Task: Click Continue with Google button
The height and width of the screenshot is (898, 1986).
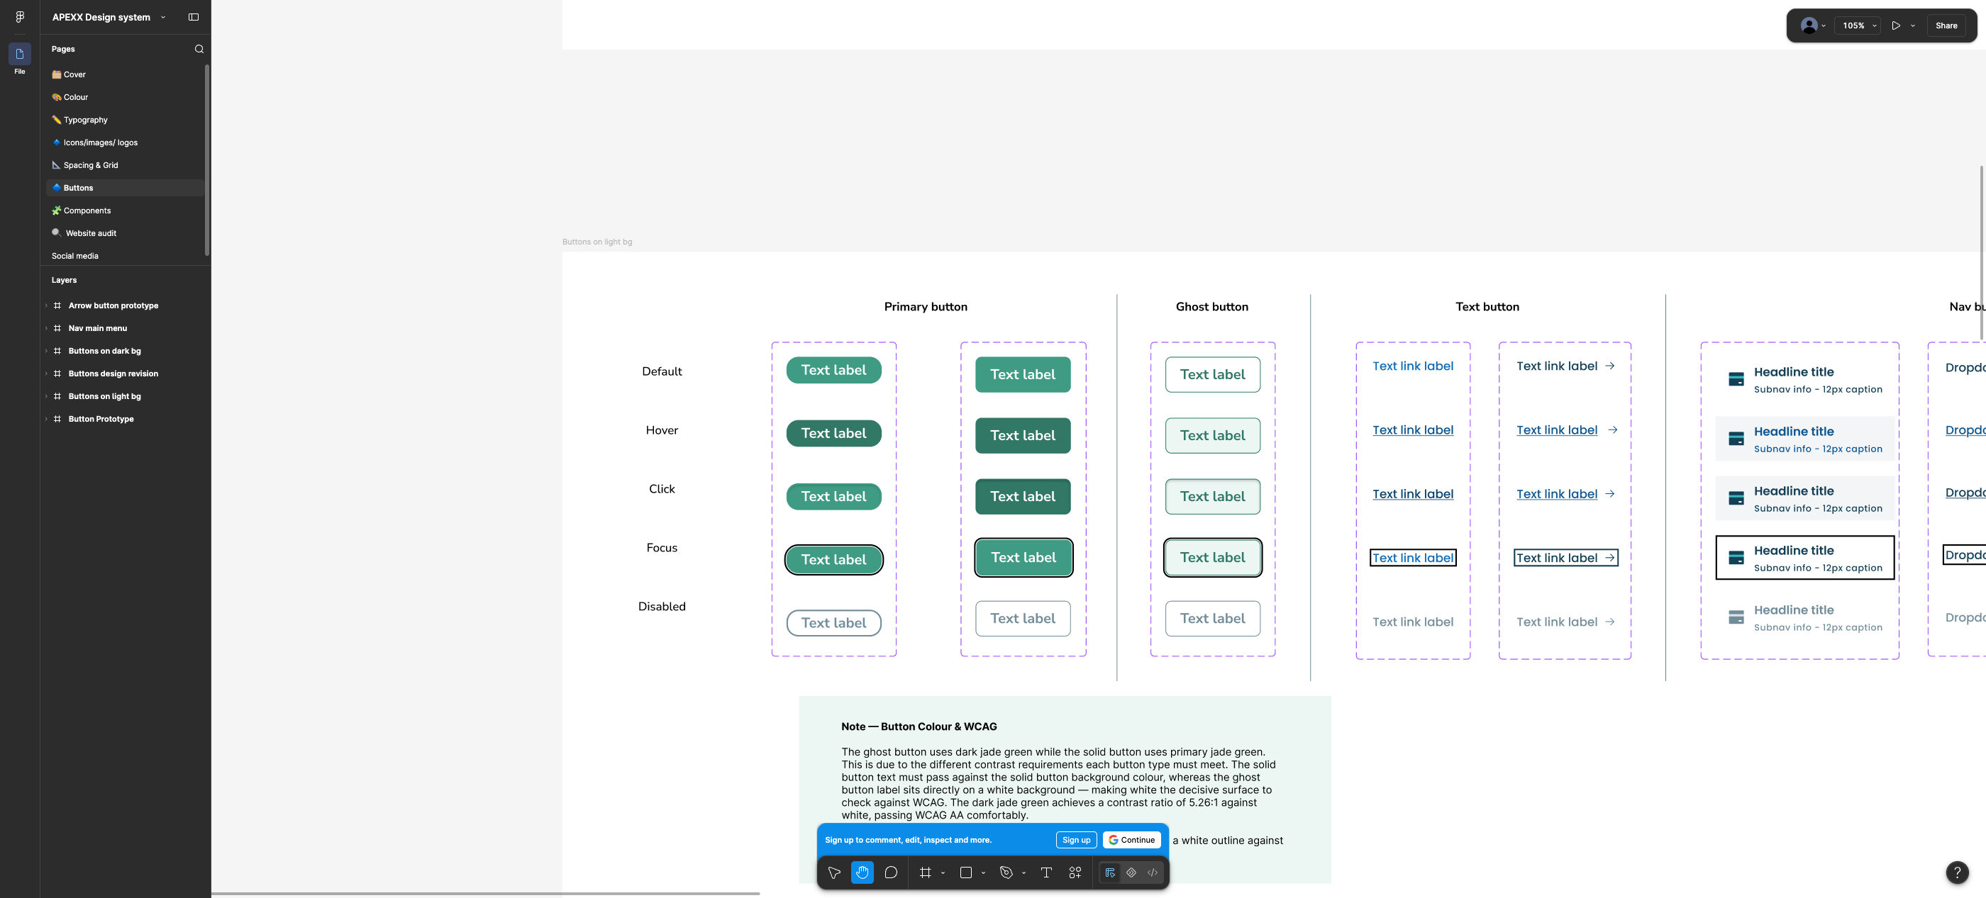Action: click(1131, 841)
